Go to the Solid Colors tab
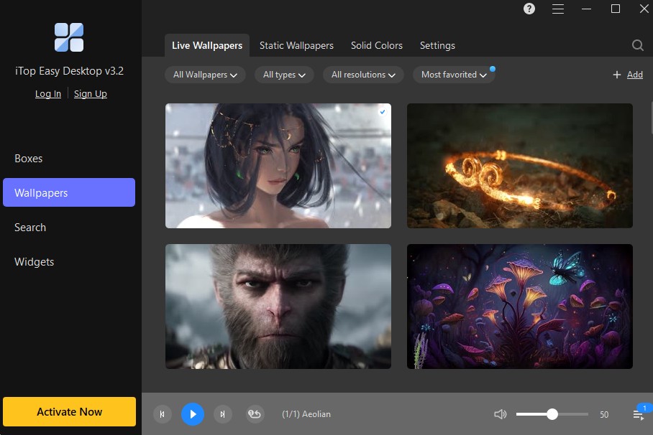 coord(376,45)
